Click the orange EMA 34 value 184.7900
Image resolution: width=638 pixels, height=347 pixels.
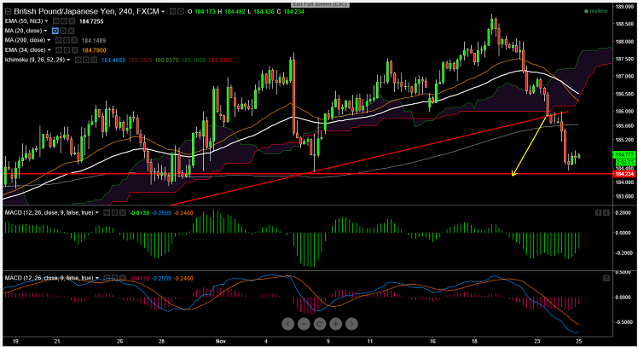pyautogui.click(x=94, y=50)
